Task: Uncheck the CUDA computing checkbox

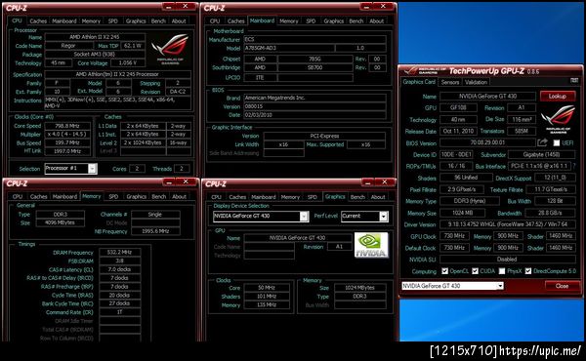Action: [475, 271]
